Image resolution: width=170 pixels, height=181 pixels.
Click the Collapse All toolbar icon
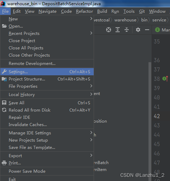[x=127, y=30]
